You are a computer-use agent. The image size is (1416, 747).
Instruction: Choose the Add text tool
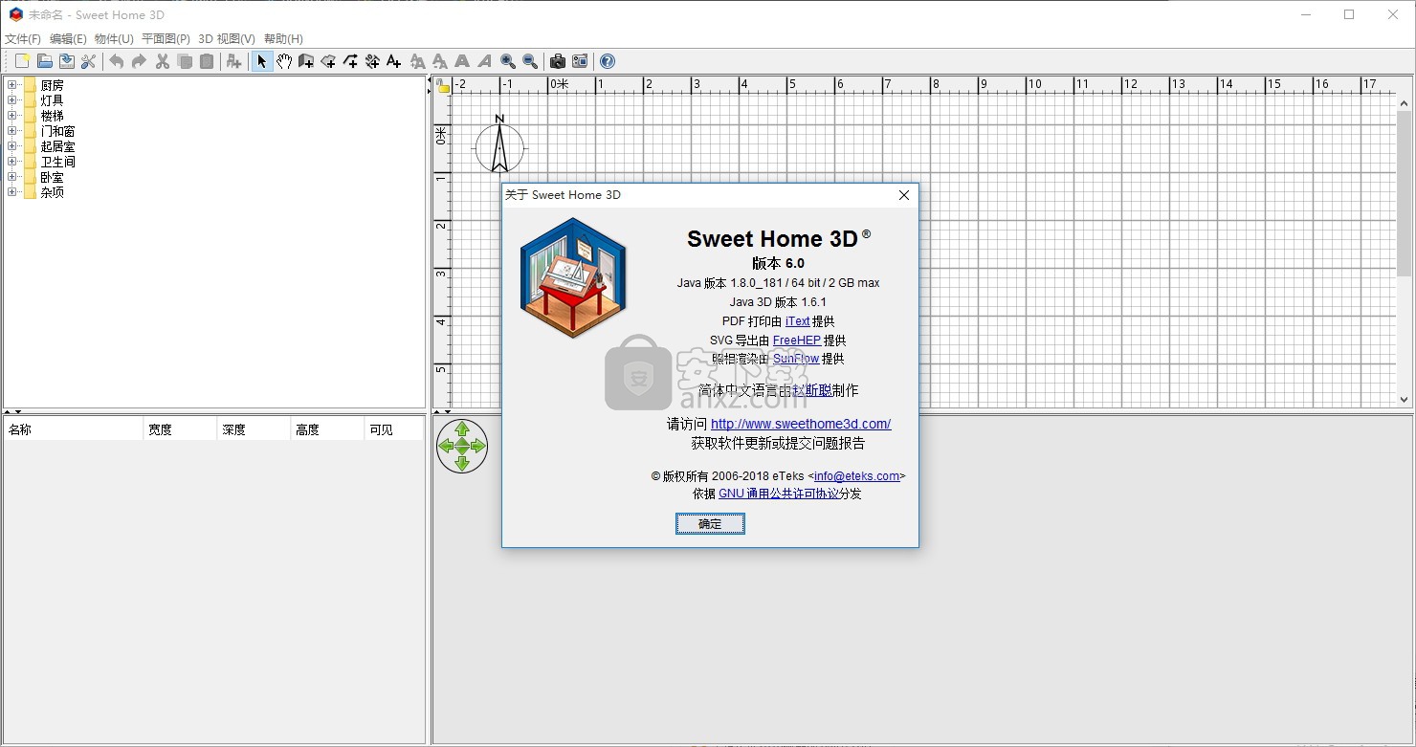click(x=393, y=61)
